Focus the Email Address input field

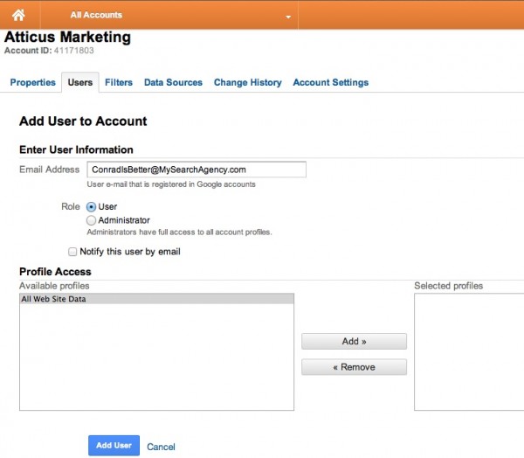tap(196, 170)
